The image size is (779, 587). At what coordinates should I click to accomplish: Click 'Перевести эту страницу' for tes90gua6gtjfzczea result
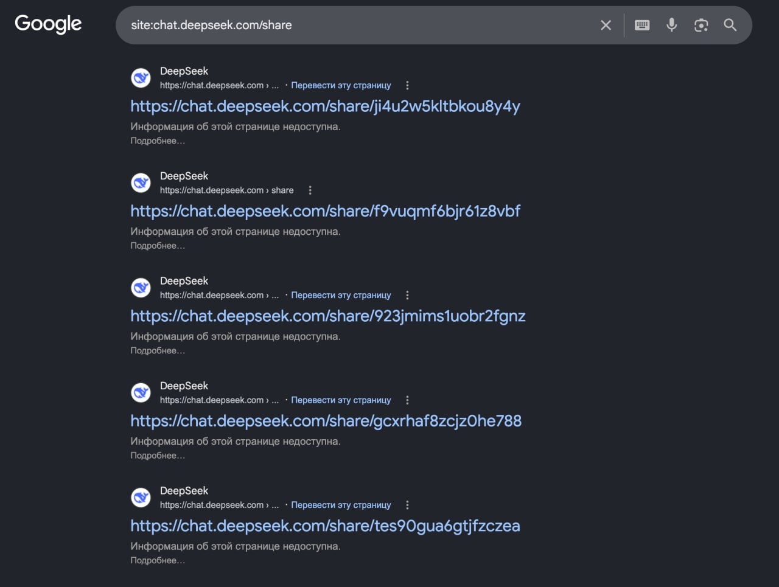(341, 505)
